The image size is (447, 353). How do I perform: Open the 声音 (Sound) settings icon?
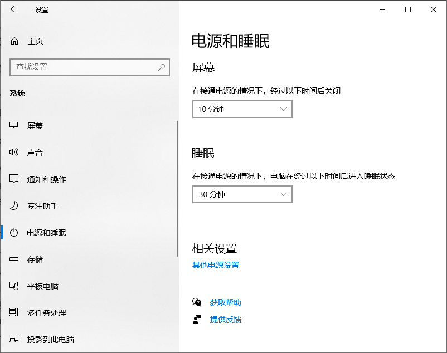click(14, 152)
